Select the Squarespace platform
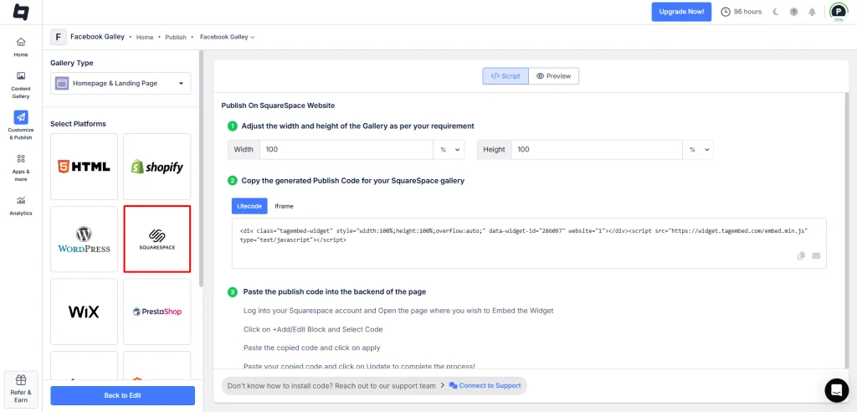The image size is (857, 412). point(157,239)
